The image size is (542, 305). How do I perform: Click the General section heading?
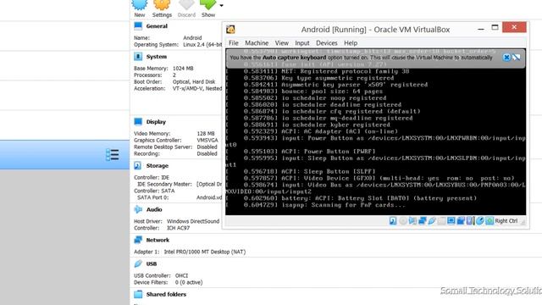pyautogui.click(x=157, y=26)
